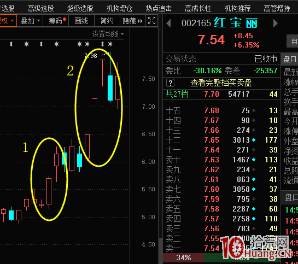This screenshot has height=264, width=298.
Task: Go to previous stock with left arrow
Action: click(x=168, y=24)
